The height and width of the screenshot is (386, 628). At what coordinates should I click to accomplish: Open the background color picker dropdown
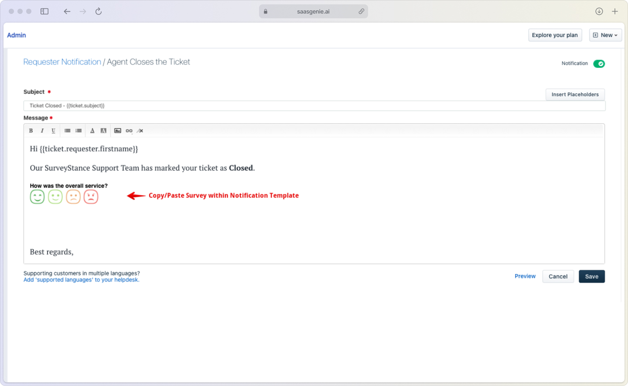(103, 130)
